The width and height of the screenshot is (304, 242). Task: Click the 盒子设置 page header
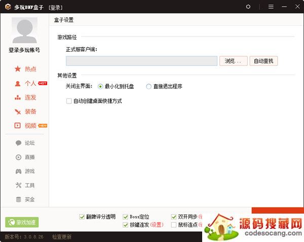pos(64,20)
